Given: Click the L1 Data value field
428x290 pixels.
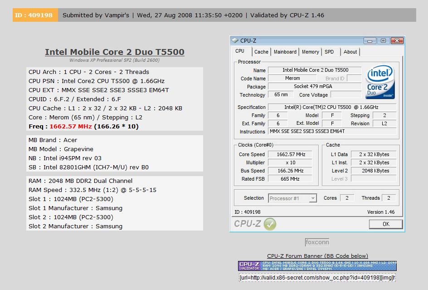Looking at the screenshot, I should point(374,154).
